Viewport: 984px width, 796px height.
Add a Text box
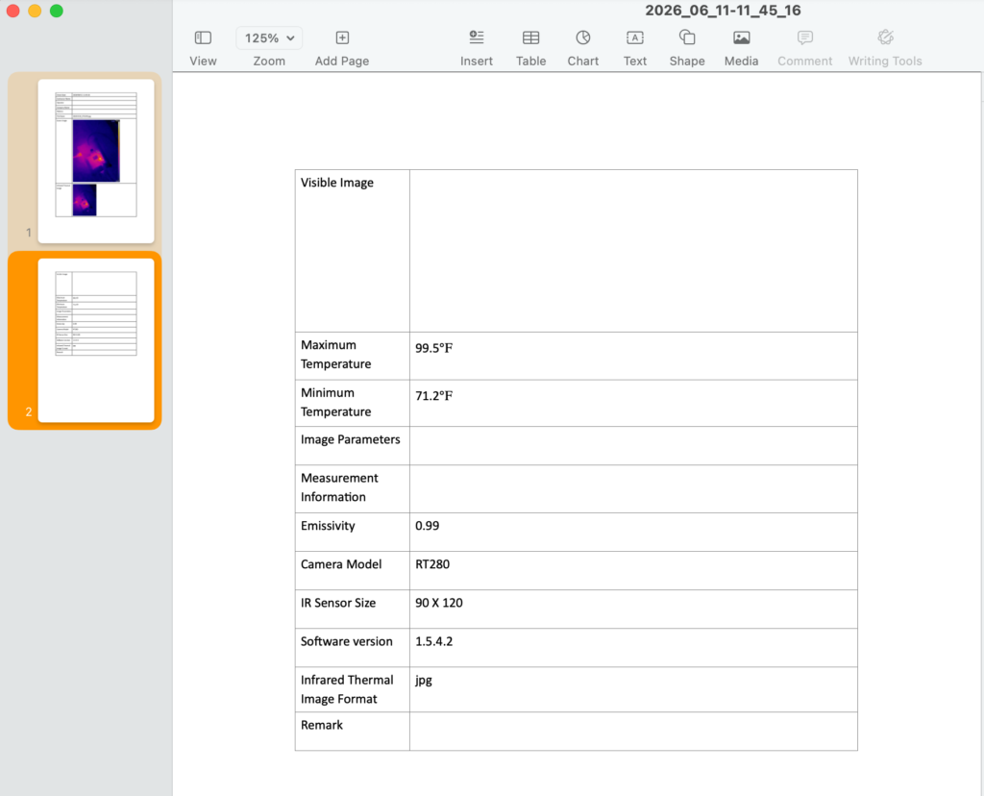click(634, 37)
